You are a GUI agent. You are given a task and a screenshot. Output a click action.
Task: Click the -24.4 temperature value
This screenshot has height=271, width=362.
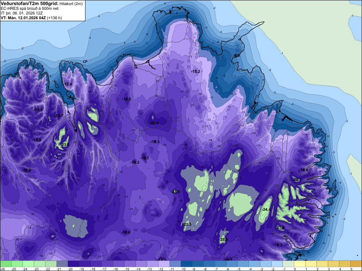click(x=266, y=209)
